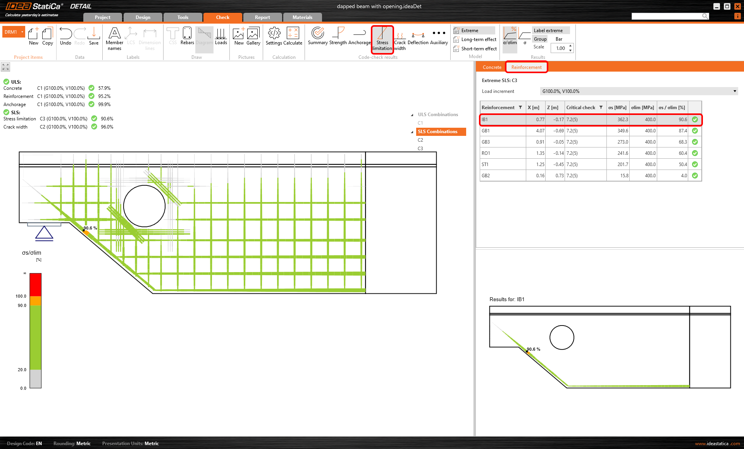The height and width of the screenshot is (449, 744).
Task: Enable Long-term effect display
Action: tap(475, 39)
